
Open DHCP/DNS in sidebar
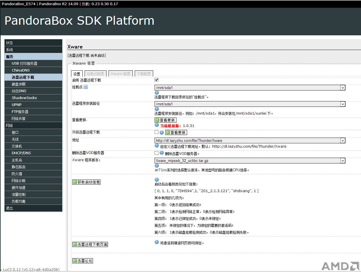point(33,153)
